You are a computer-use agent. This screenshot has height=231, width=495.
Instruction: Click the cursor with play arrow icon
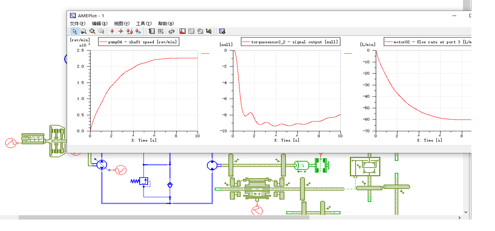[138, 31]
